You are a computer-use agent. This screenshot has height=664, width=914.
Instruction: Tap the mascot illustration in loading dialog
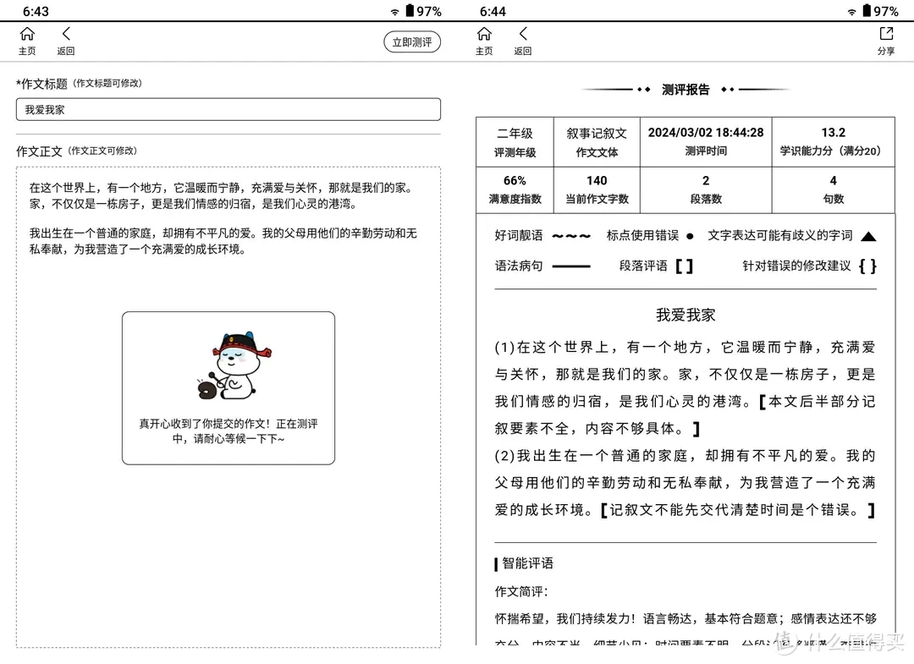(x=234, y=365)
